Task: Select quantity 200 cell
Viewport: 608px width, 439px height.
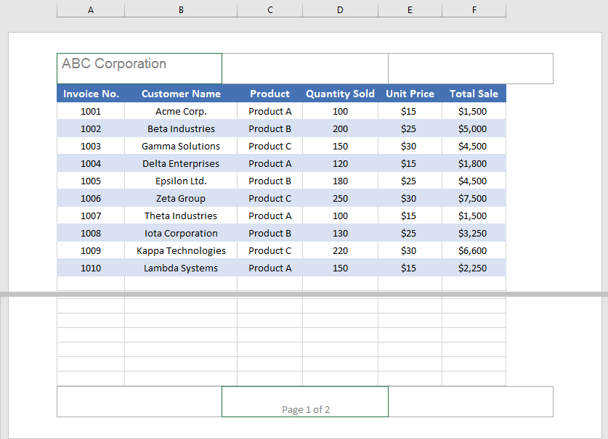Action: [x=340, y=128]
